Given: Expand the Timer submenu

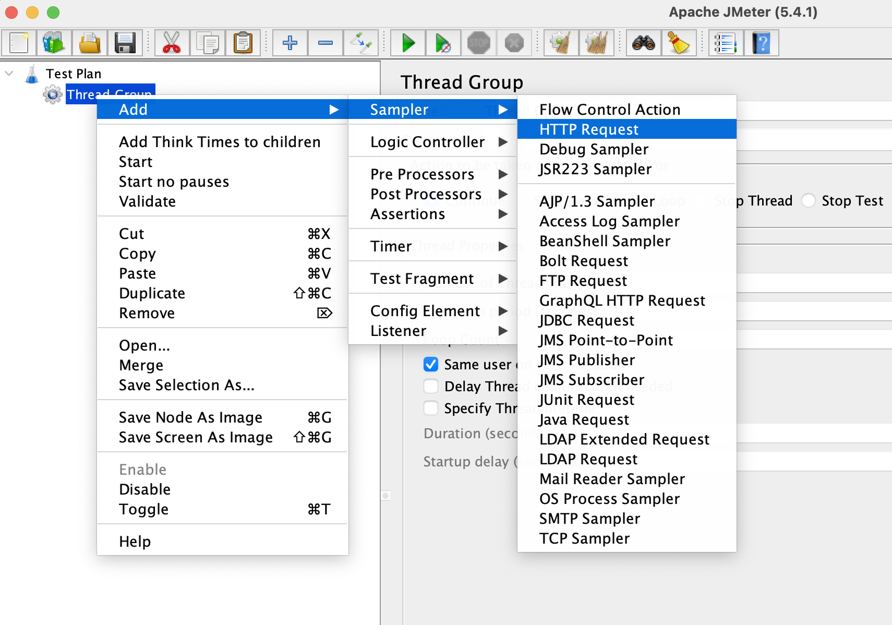Looking at the screenshot, I should coord(432,246).
